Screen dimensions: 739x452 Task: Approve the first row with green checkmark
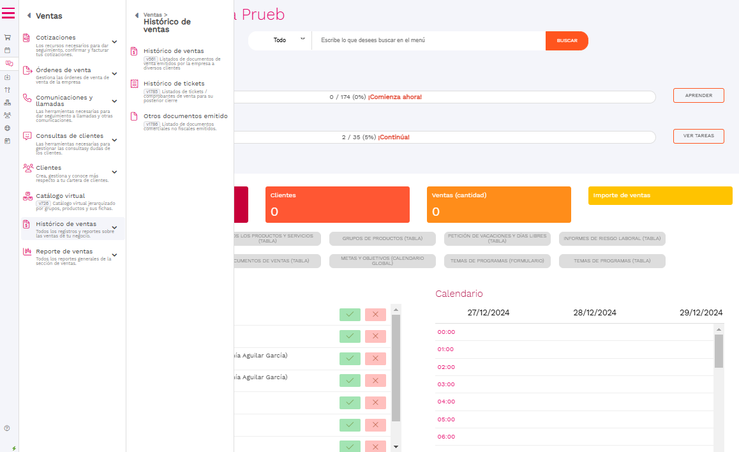coord(349,314)
